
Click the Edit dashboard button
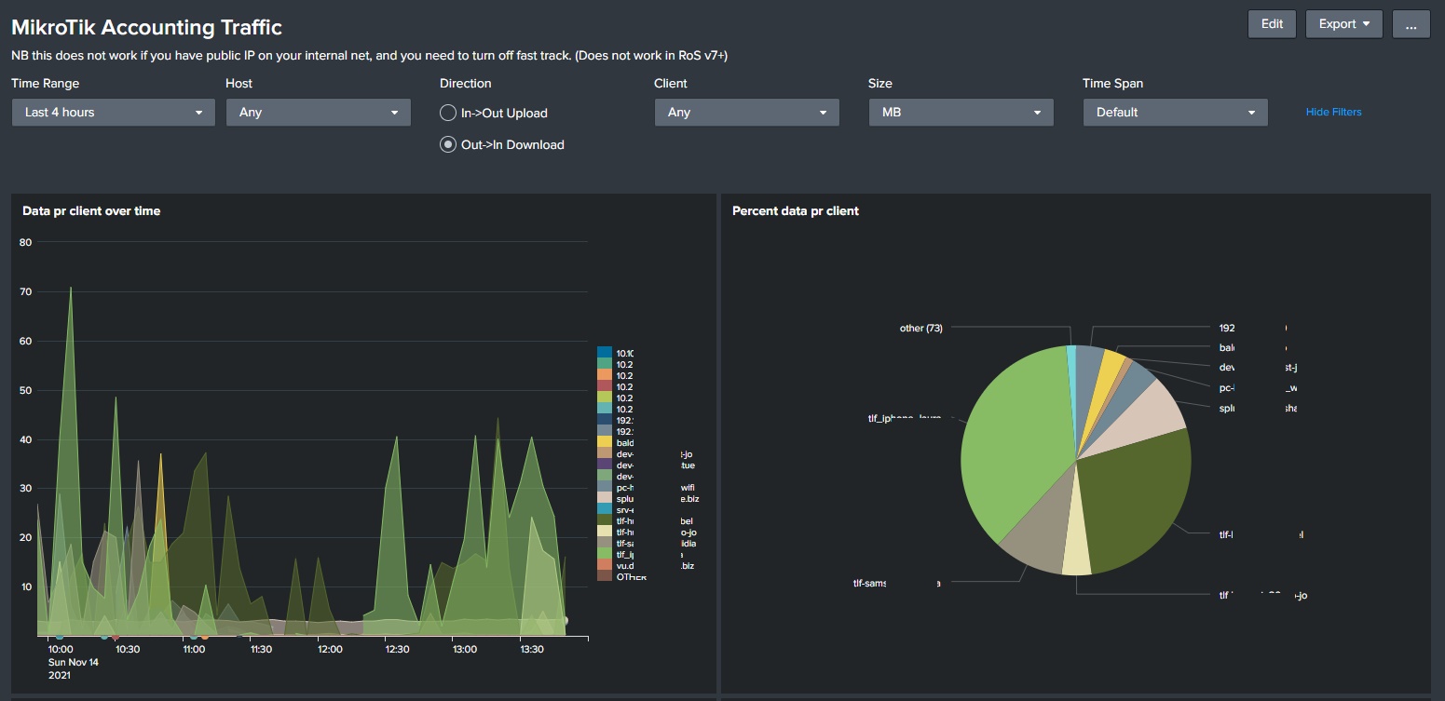click(1272, 24)
